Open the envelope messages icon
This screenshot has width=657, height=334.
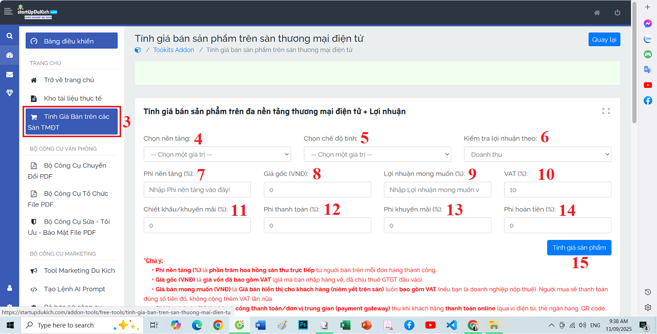pyautogui.click(x=9, y=75)
